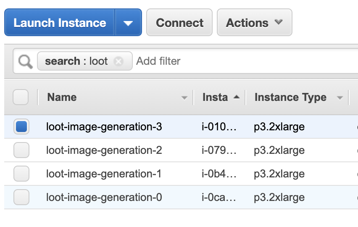Open the Launch Instance split dropdown arrow
This screenshot has width=358, height=227.
[x=129, y=23]
